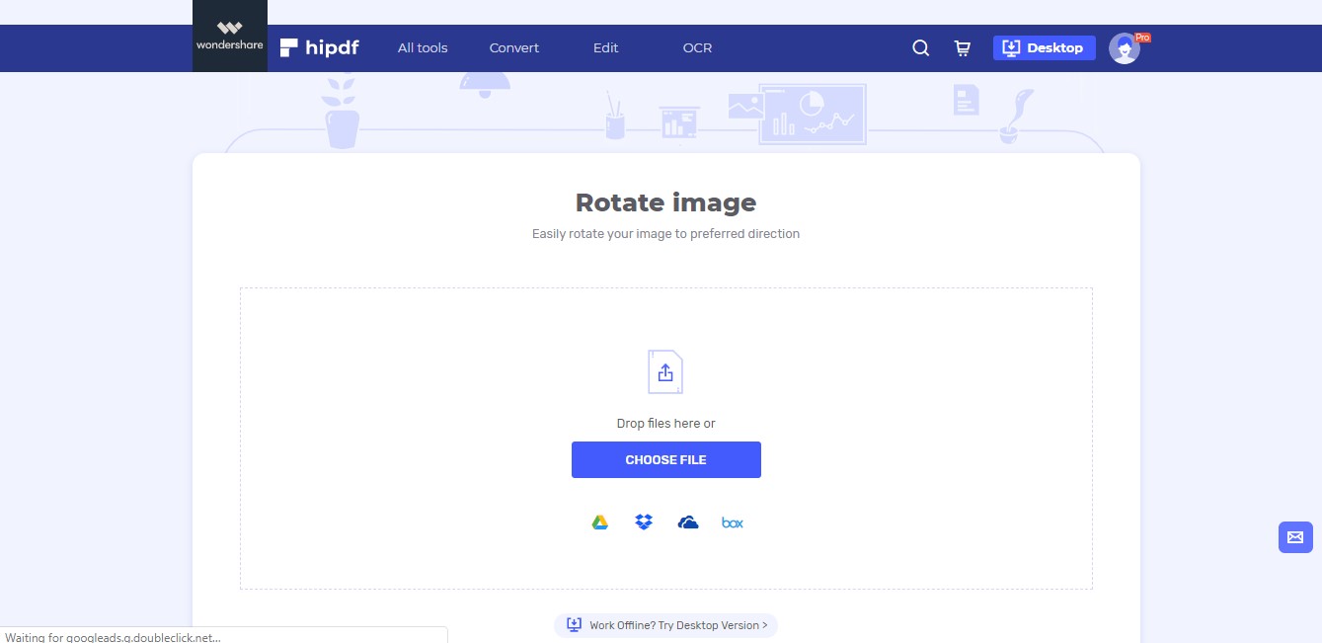Open the mail feedback floating button
The width and height of the screenshot is (1322, 643).
coord(1295,537)
